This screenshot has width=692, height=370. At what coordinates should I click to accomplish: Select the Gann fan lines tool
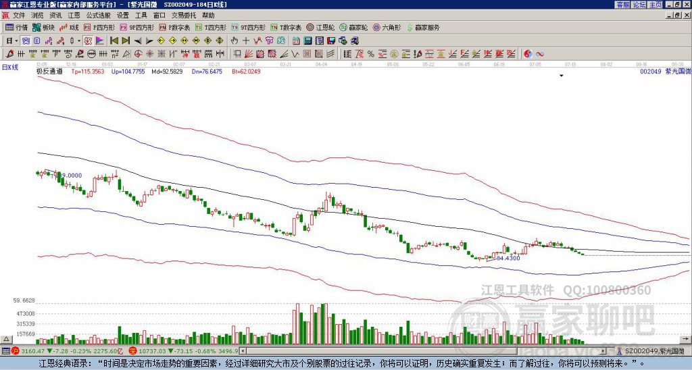[249, 54]
